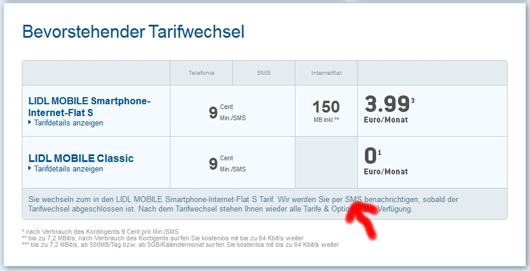Click the 0 Euro/Monat Classic price

point(386,161)
